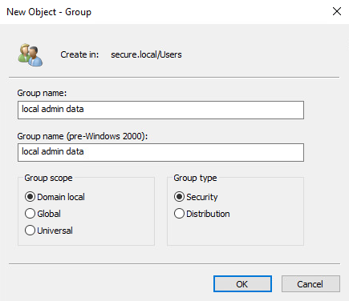Click the 'Group type' box heading

click(x=195, y=178)
